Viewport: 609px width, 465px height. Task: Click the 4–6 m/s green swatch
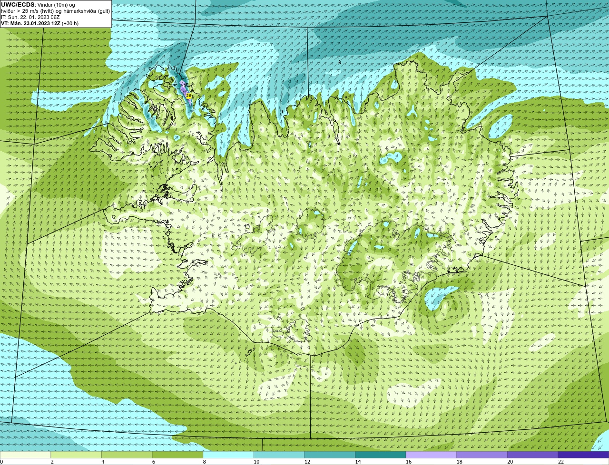127,455
